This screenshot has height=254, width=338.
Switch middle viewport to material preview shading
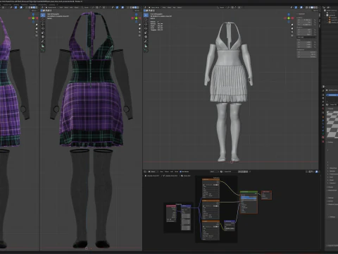pos(135,8)
